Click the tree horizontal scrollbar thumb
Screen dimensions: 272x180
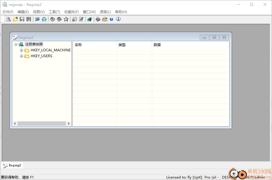(x=41, y=123)
